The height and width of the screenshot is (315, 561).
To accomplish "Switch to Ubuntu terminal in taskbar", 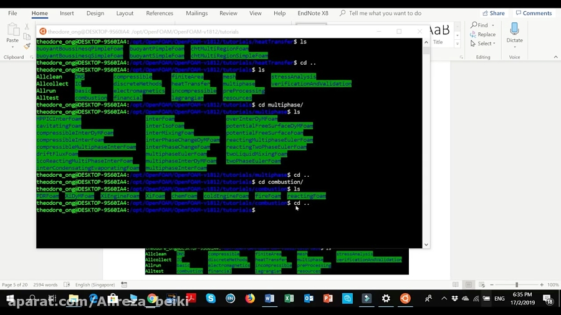I will coord(405,298).
